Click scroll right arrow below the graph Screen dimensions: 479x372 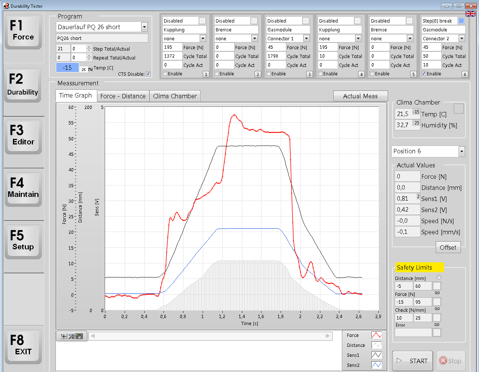(x=328, y=336)
